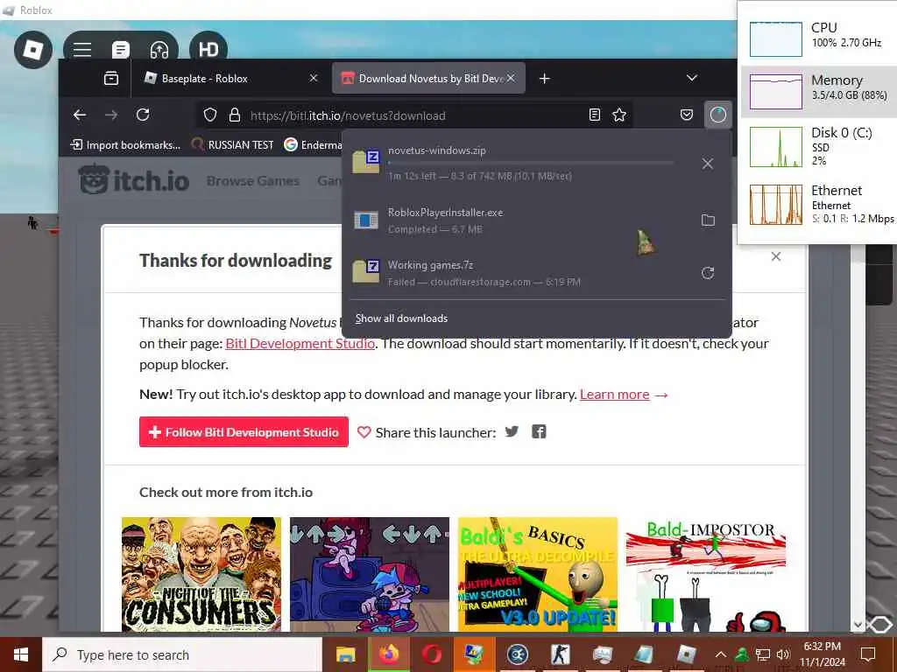Click Browse Games menu
The width and height of the screenshot is (897, 672).
tap(253, 180)
